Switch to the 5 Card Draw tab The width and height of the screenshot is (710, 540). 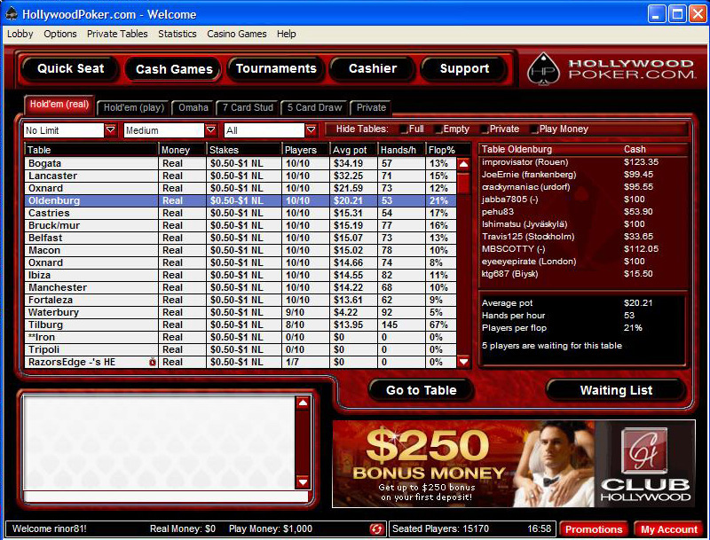tap(314, 107)
